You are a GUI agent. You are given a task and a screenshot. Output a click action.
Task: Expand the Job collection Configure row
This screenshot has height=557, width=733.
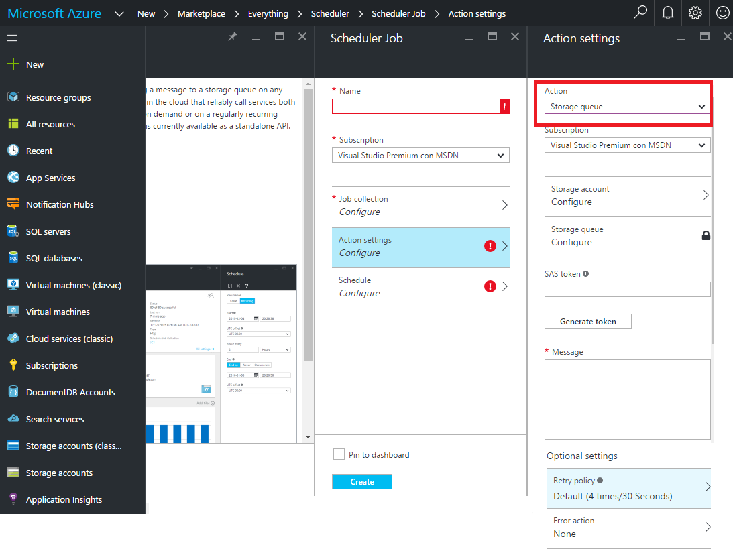click(420, 205)
